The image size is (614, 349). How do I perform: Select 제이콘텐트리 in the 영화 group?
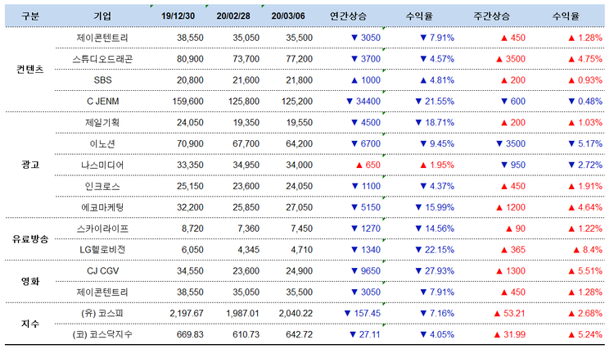tap(102, 292)
